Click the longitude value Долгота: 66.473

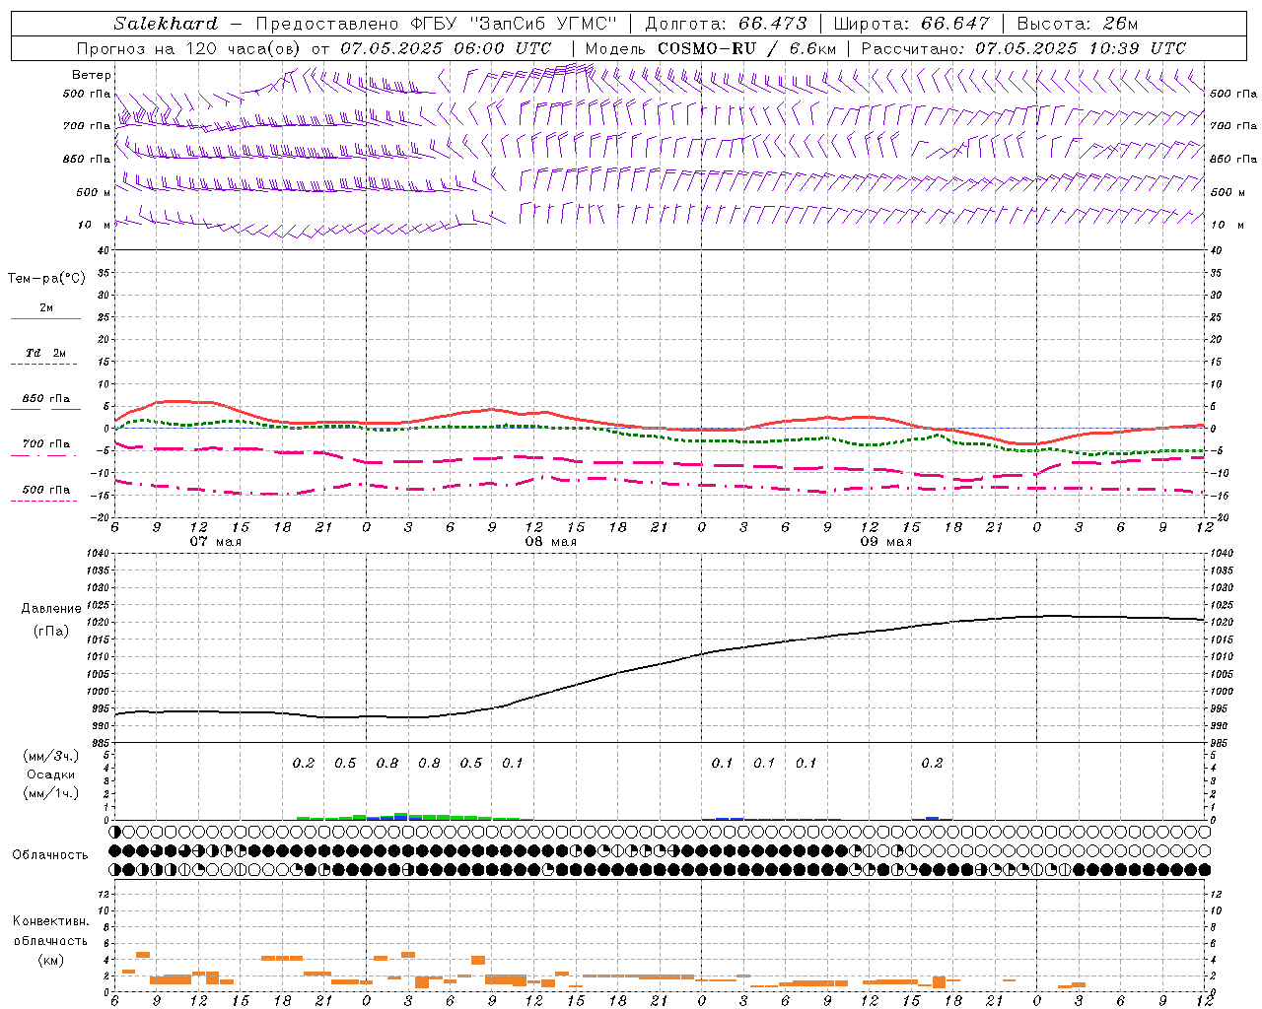[x=726, y=24]
